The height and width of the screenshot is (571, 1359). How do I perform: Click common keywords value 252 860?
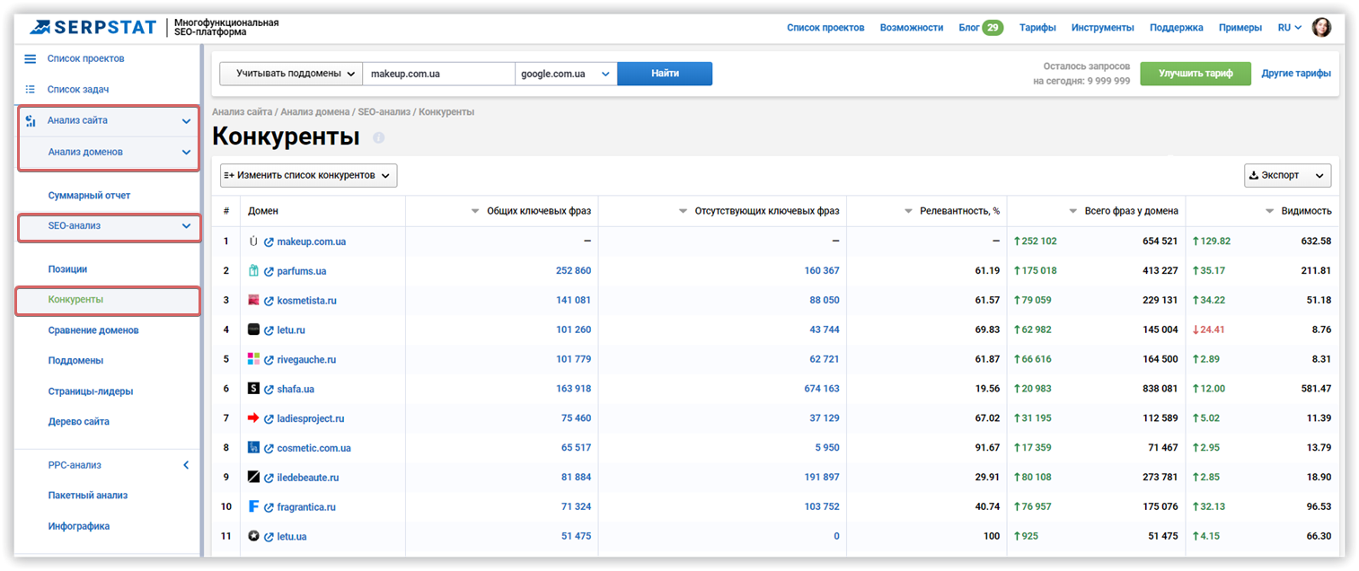[574, 271]
